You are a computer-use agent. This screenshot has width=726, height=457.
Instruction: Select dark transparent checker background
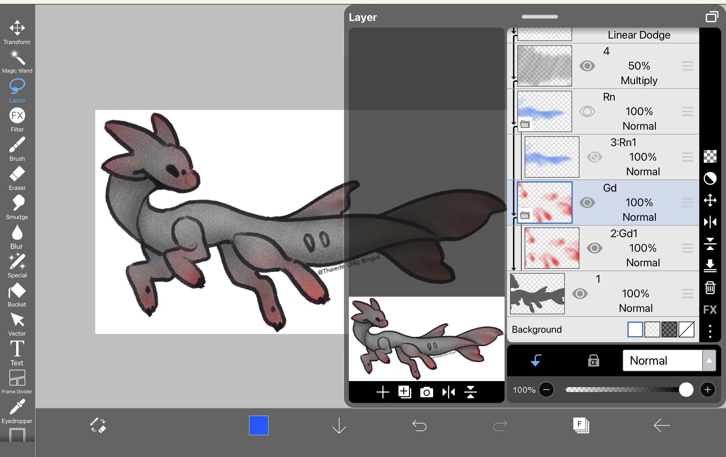pyautogui.click(x=669, y=329)
